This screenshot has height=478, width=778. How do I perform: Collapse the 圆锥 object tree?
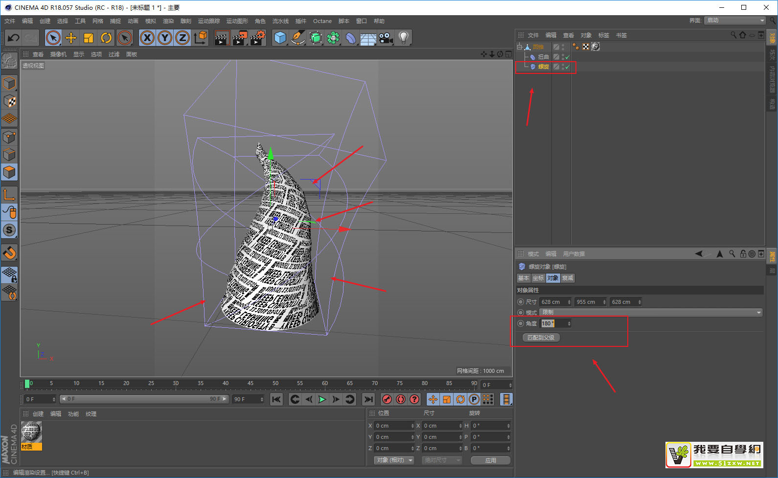[x=520, y=47]
